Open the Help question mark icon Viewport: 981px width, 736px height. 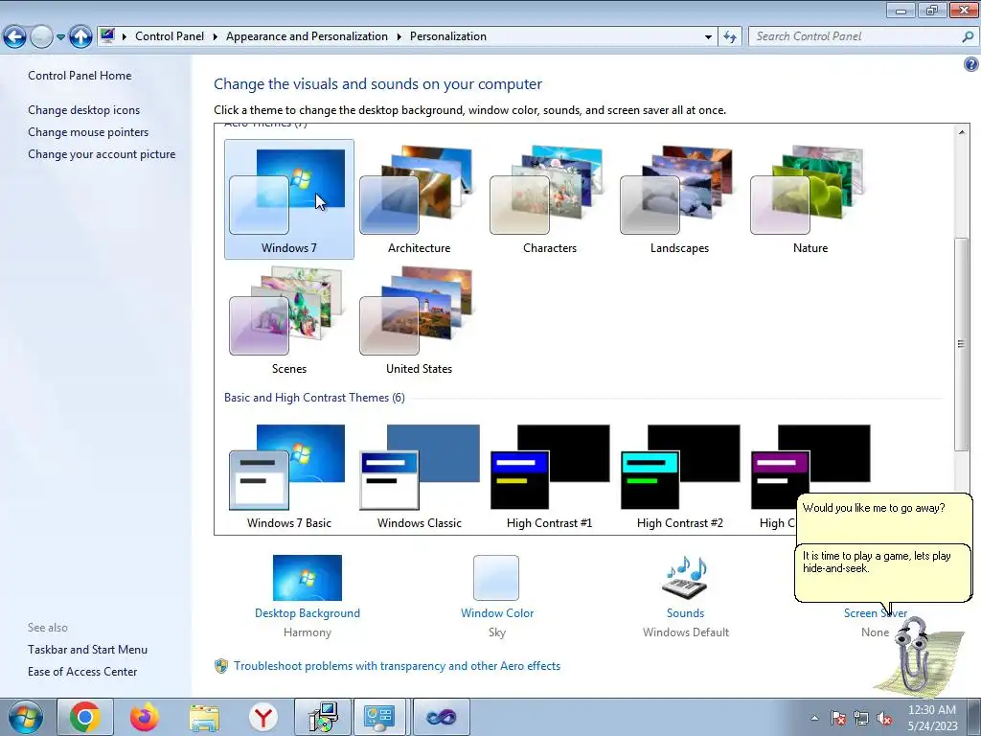tap(971, 64)
